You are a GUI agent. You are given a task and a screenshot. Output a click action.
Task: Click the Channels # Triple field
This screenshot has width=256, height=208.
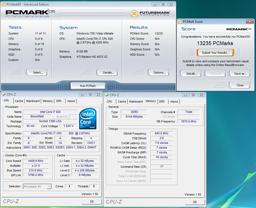tap(189, 112)
